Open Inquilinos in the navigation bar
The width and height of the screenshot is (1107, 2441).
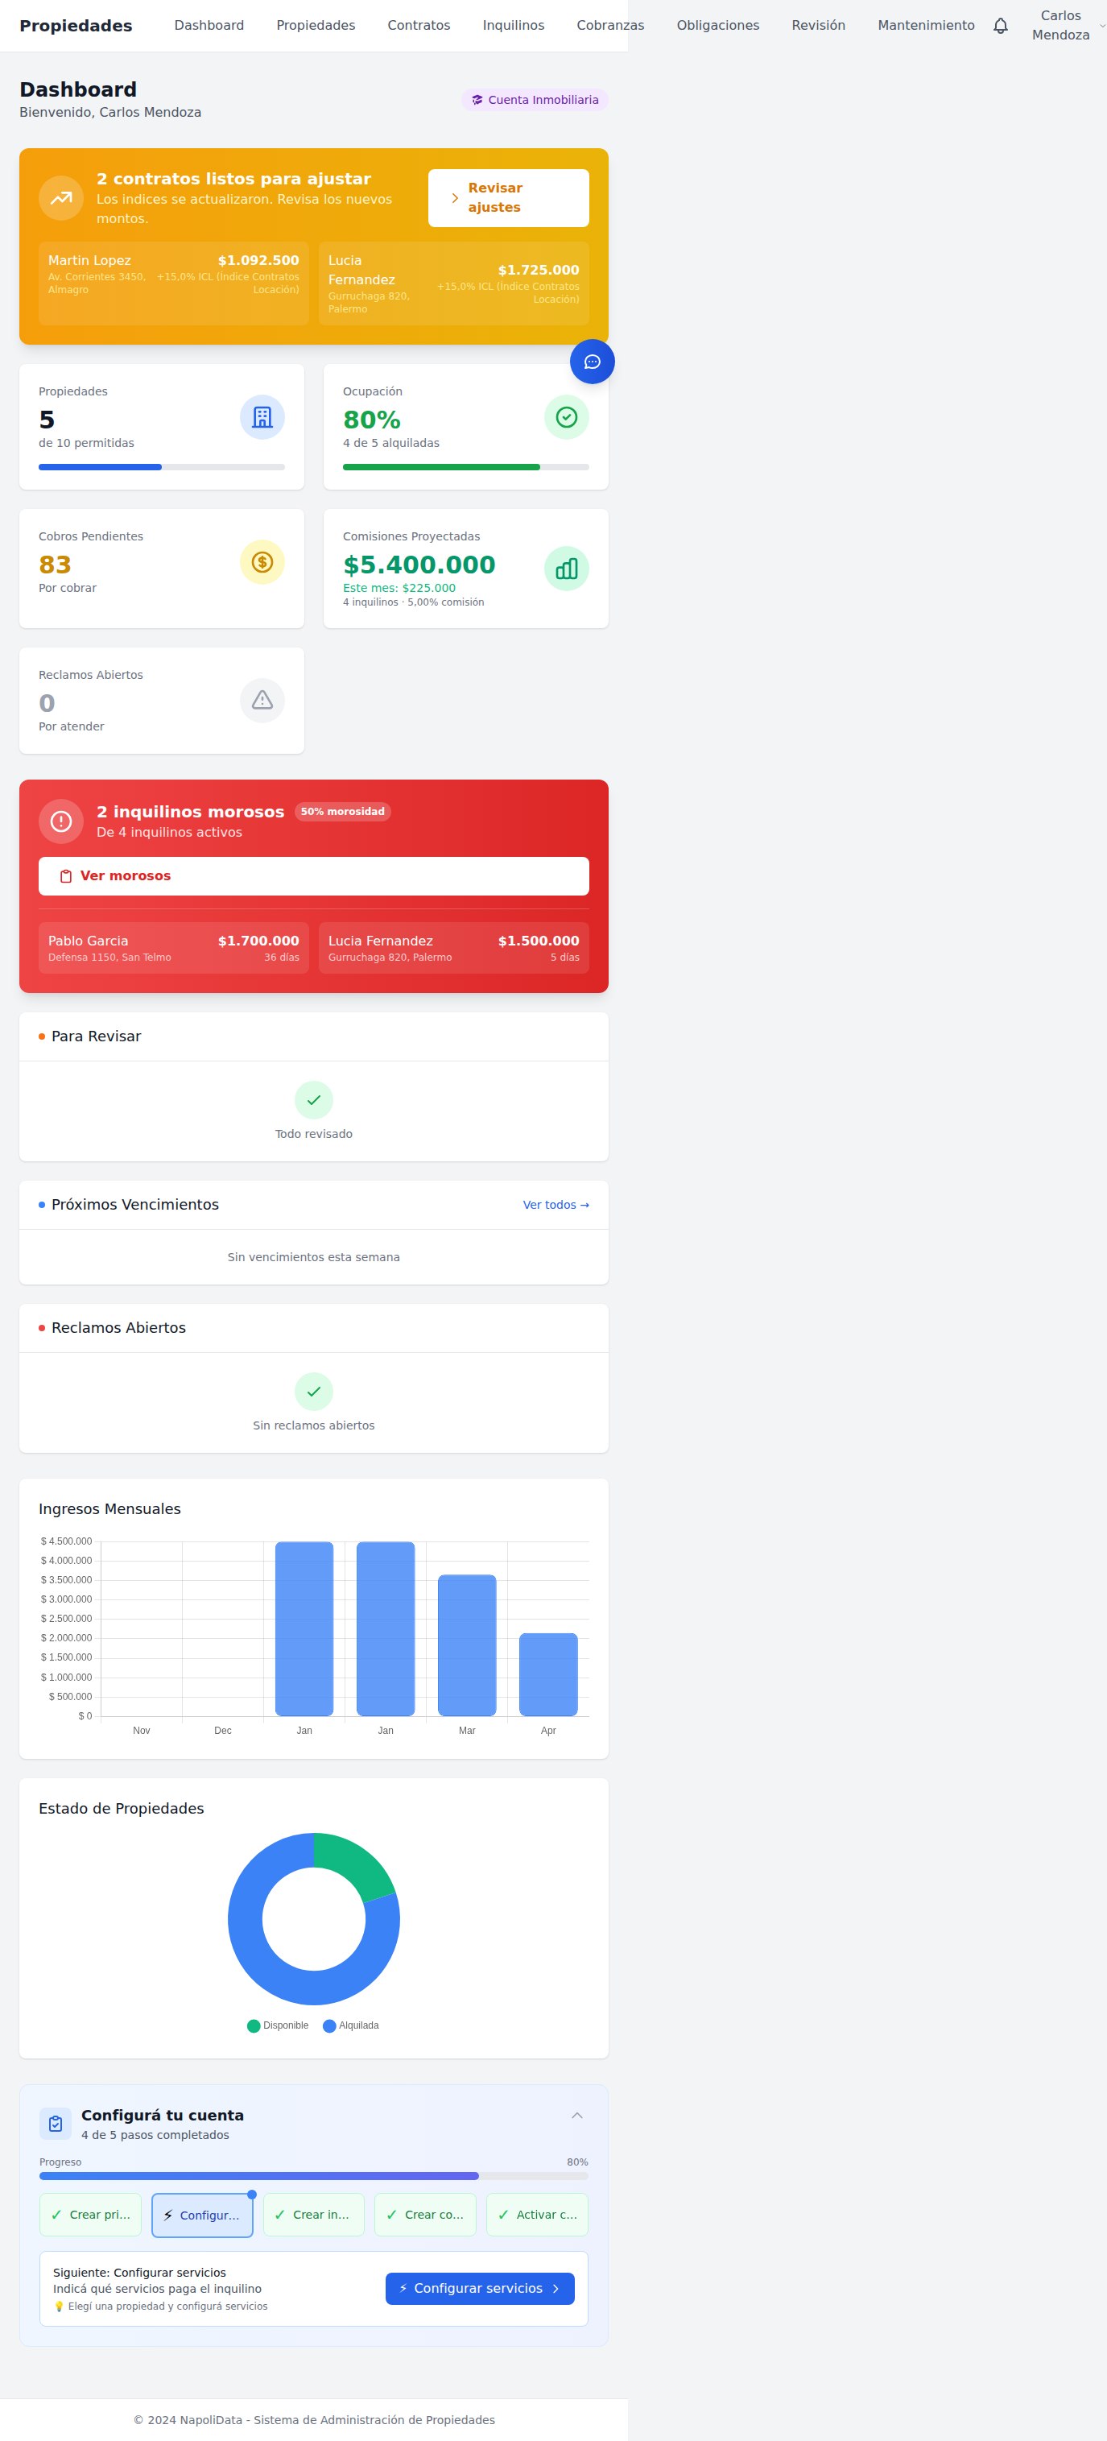(514, 26)
